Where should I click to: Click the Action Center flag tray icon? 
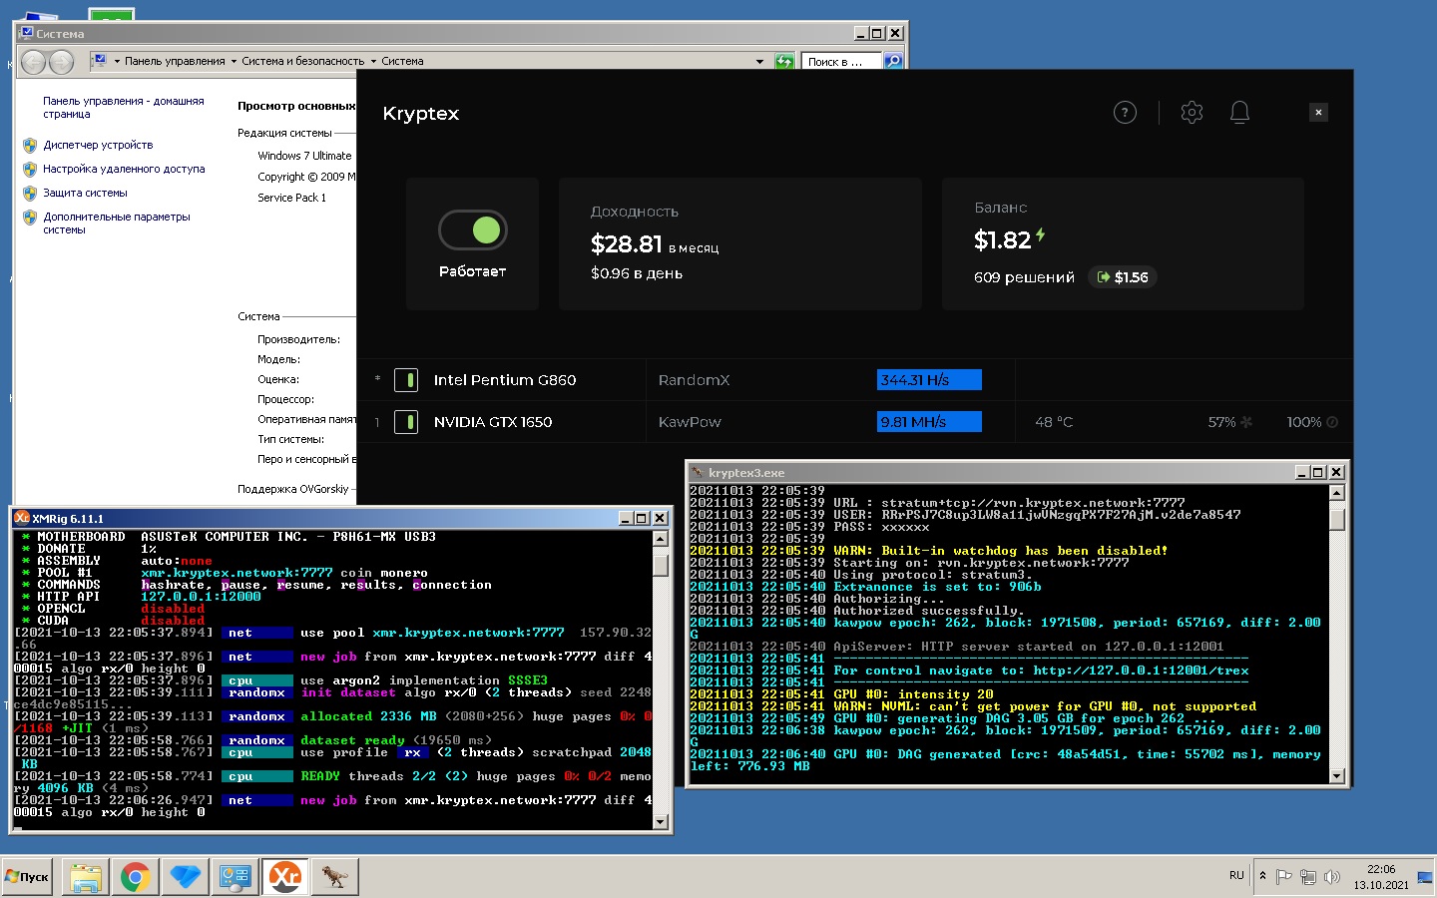tap(1284, 877)
